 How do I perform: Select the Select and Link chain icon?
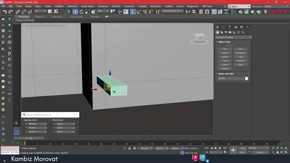click(x=18, y=12)
